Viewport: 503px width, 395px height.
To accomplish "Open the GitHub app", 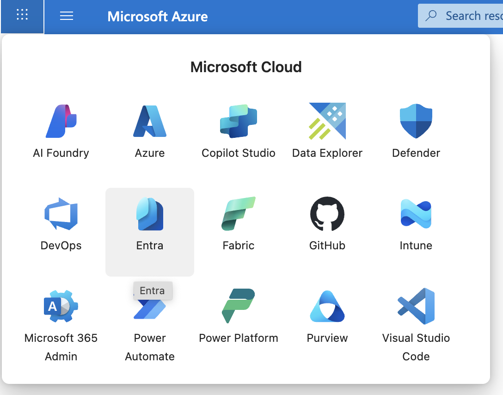I will 327,222.
